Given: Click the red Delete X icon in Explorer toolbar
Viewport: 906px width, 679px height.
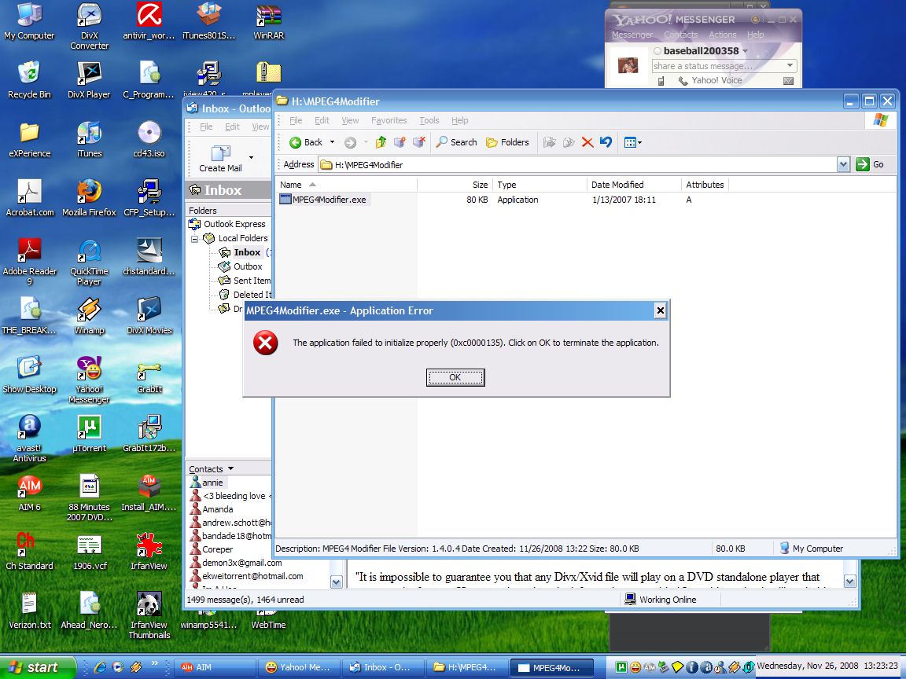Looking at the screenshot, I should coord(587,142).
